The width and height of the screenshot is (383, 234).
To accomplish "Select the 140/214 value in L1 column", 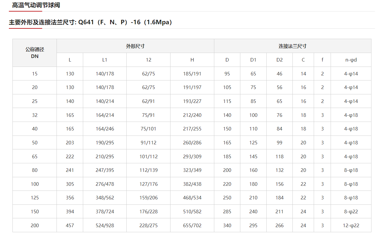I will coord(105,101).
